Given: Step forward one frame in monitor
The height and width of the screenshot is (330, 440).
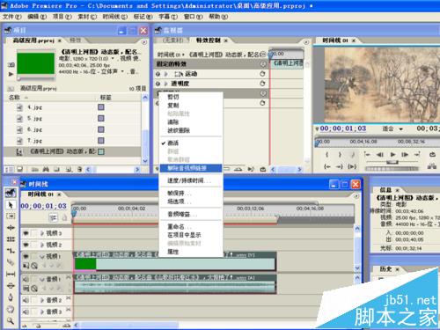Looking at the screenshot, I should coord(405,154).
